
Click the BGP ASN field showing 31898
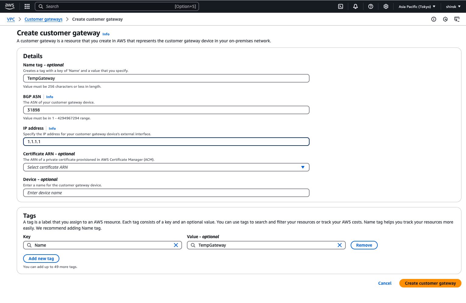(166, 110)
